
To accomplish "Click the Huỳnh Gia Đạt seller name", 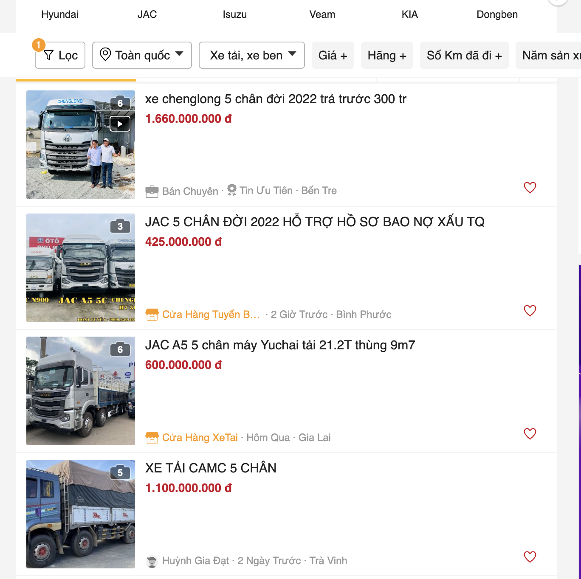I will click(x=195, y=561).
